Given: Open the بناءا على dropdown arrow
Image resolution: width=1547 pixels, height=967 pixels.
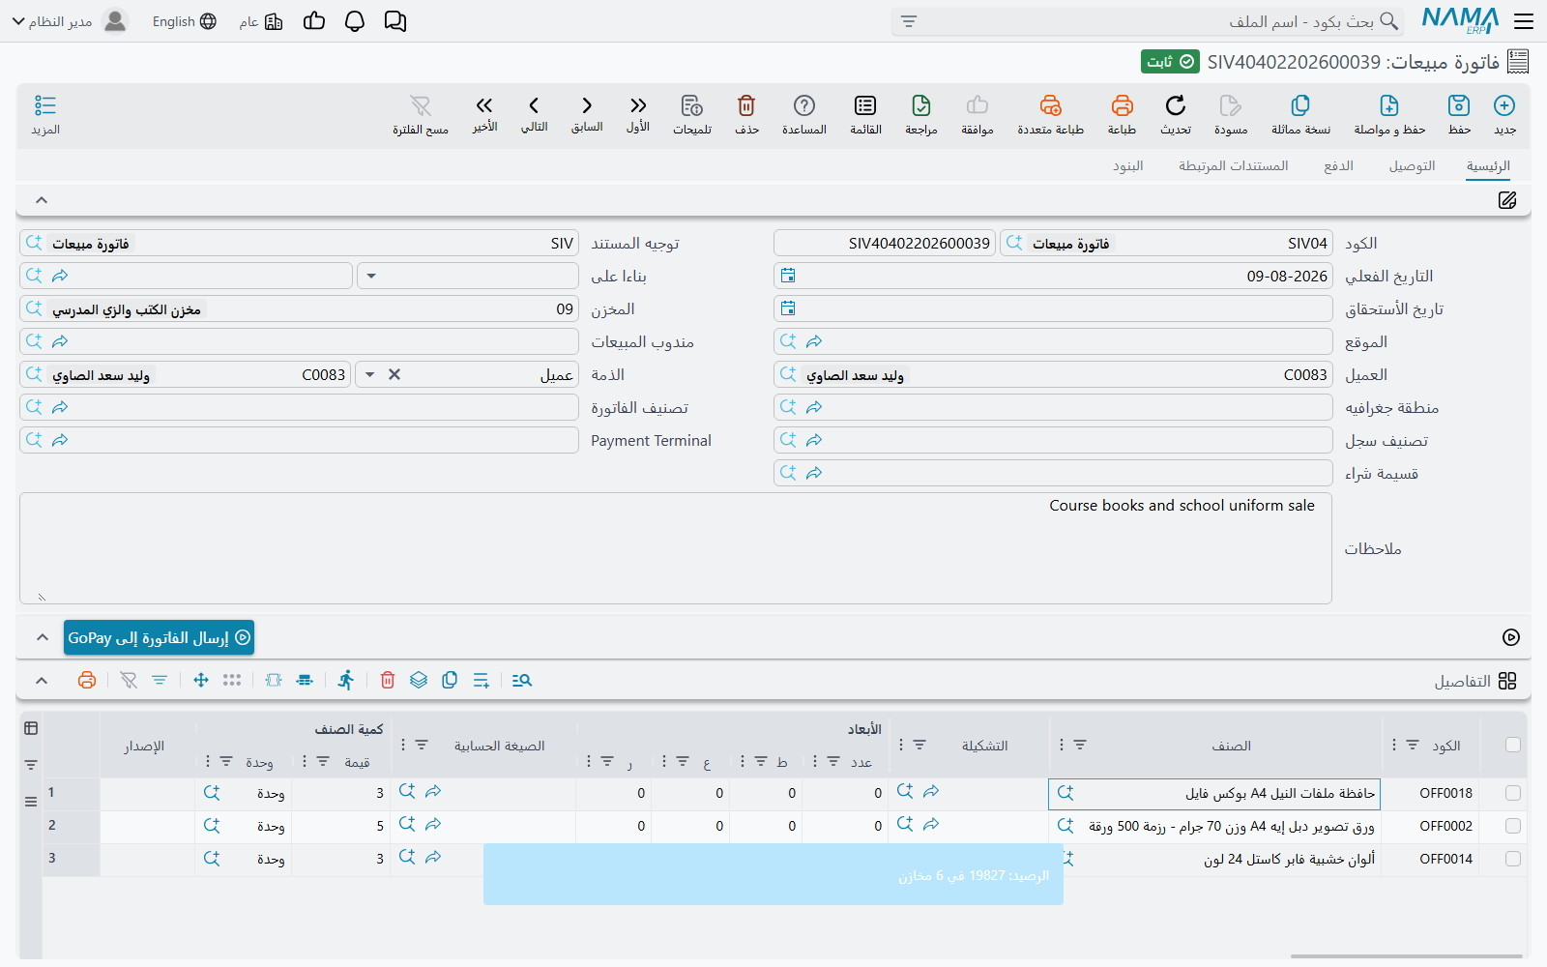Looking at the screenshot, I should 371,277.
